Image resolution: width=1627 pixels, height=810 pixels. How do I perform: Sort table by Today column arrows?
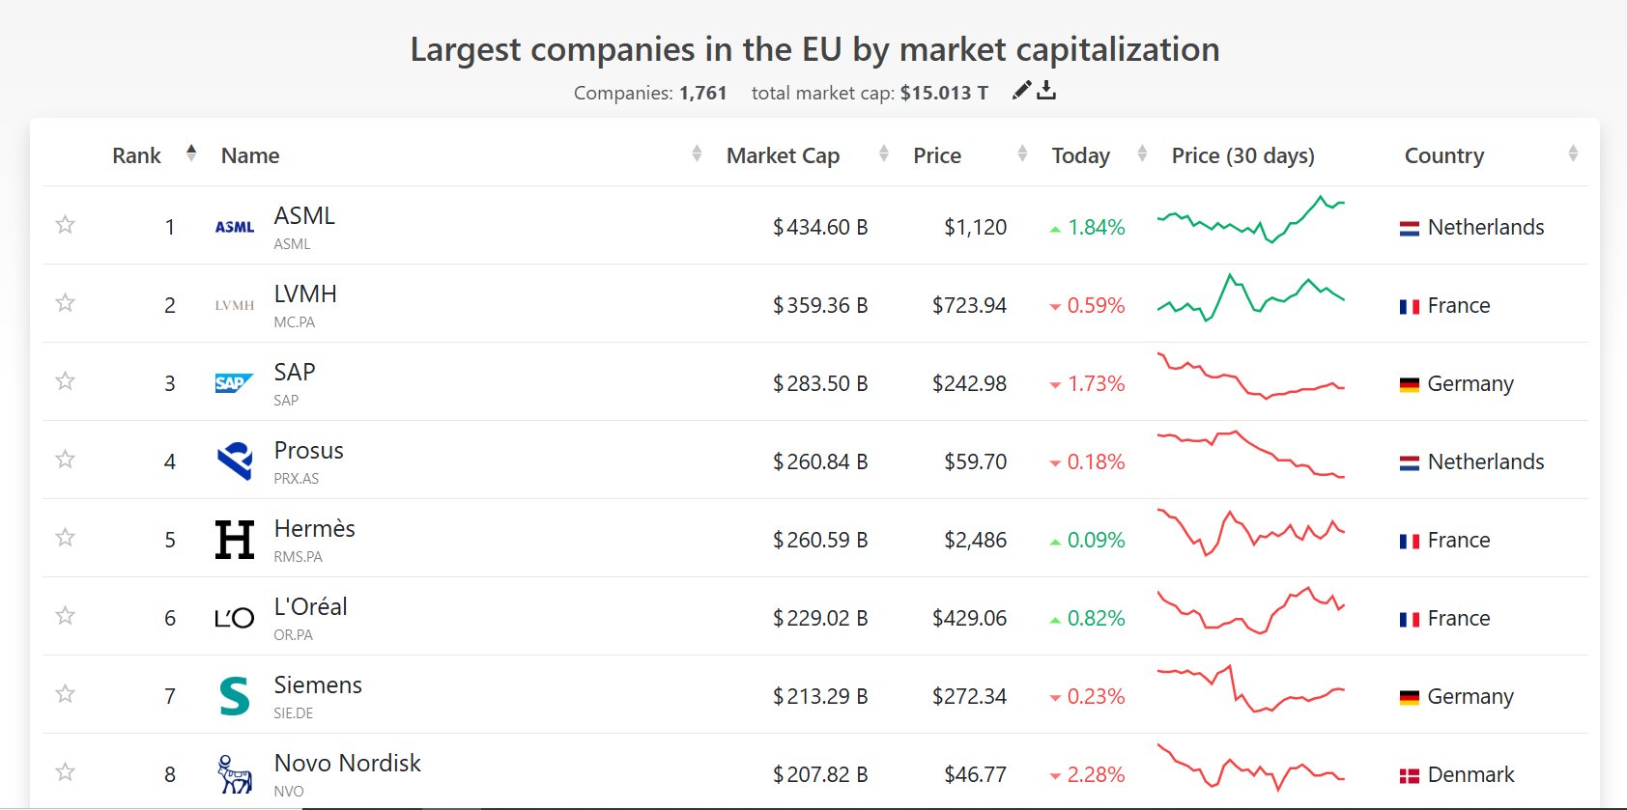(x=1142, y=154)
